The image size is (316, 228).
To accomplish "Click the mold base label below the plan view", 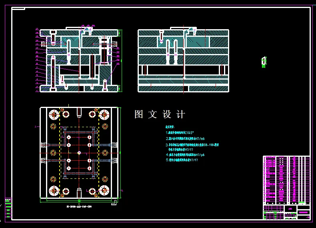I will pyautogui.click(x=79, y=207).
